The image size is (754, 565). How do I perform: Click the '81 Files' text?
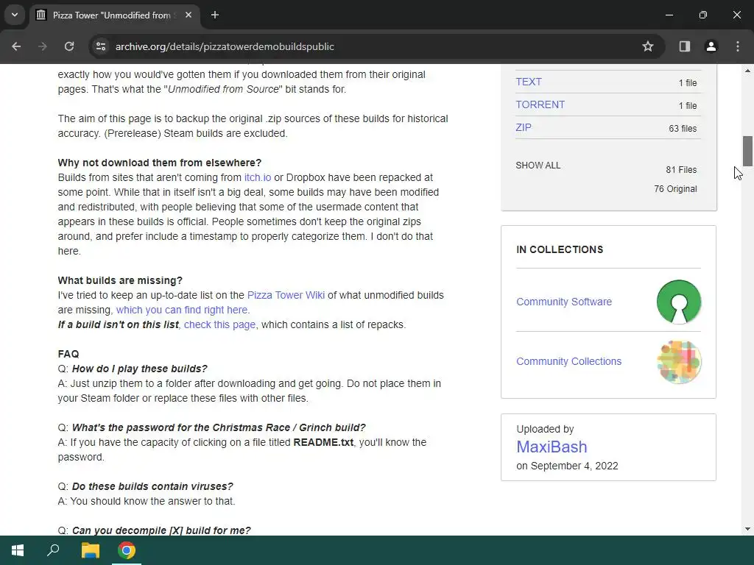tap(681, 170)
